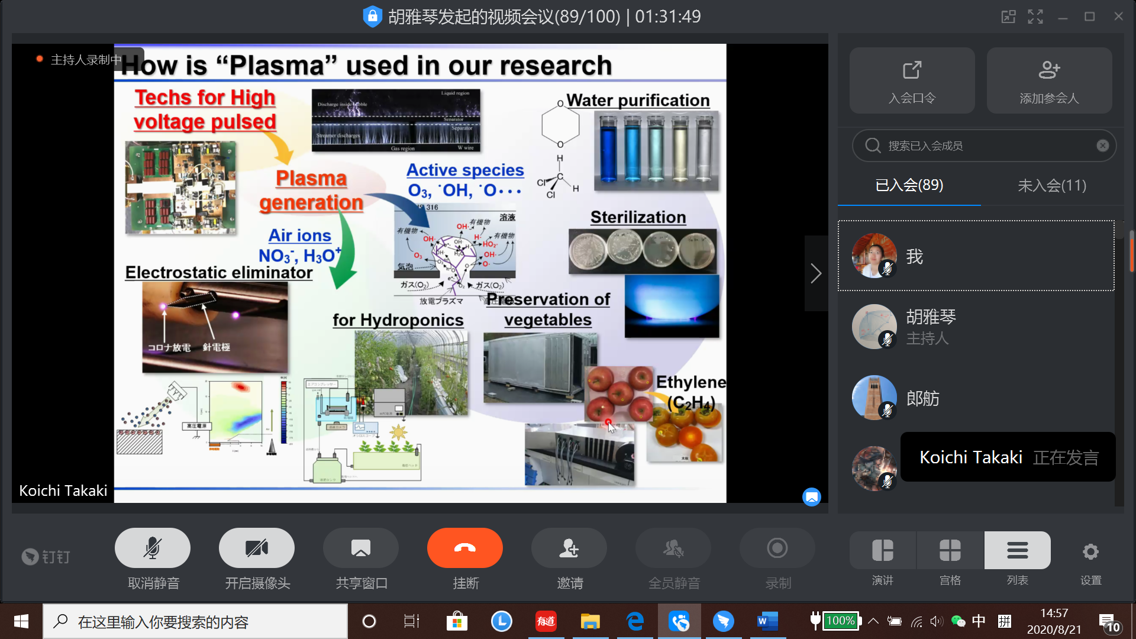Switch to 宫格 grid layout
The image size is (1136, 639).
click(x=950, y=551)
